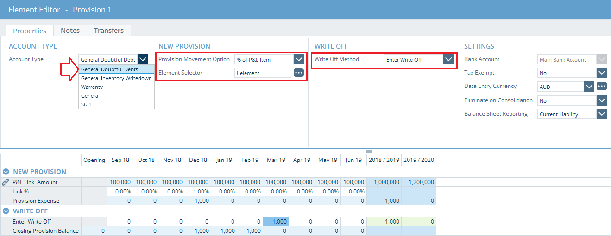The width and height of the screenshot is (611, 236).
Task: Click the Account Type dropdown arrow
Action: point(143,60)
